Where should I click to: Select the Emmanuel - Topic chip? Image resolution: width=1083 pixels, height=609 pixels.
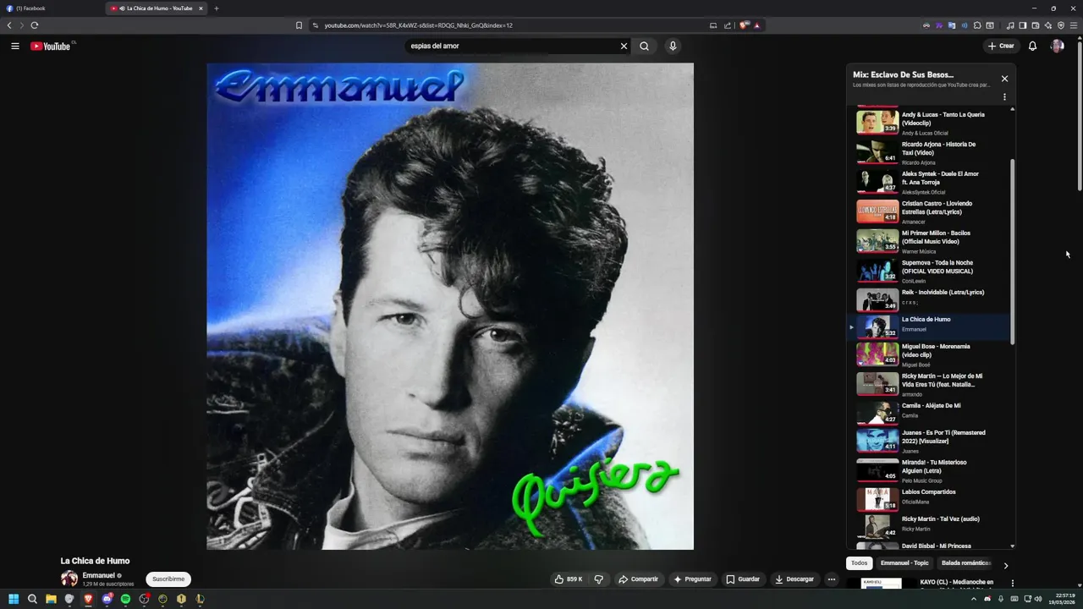coord(904,563)
